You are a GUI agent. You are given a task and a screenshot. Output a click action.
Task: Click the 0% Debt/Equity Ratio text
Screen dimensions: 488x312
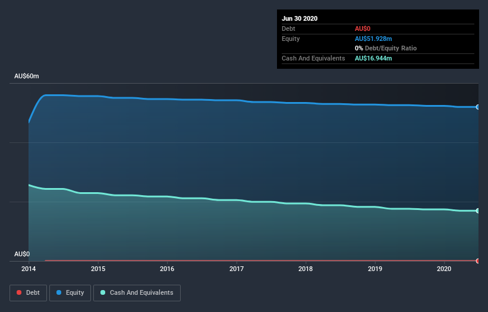coord(386,48)
